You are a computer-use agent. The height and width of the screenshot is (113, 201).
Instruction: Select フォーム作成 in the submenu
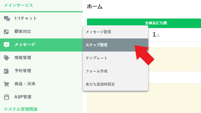115,71
